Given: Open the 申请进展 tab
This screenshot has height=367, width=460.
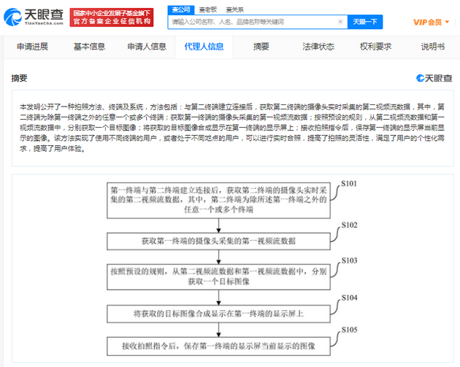Looking at the screenshot, I should 33,47.
